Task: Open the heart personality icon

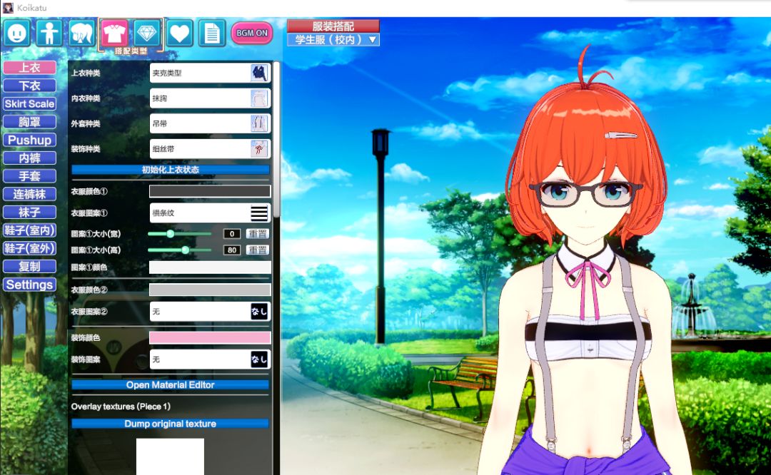Action: pos(179,33)
